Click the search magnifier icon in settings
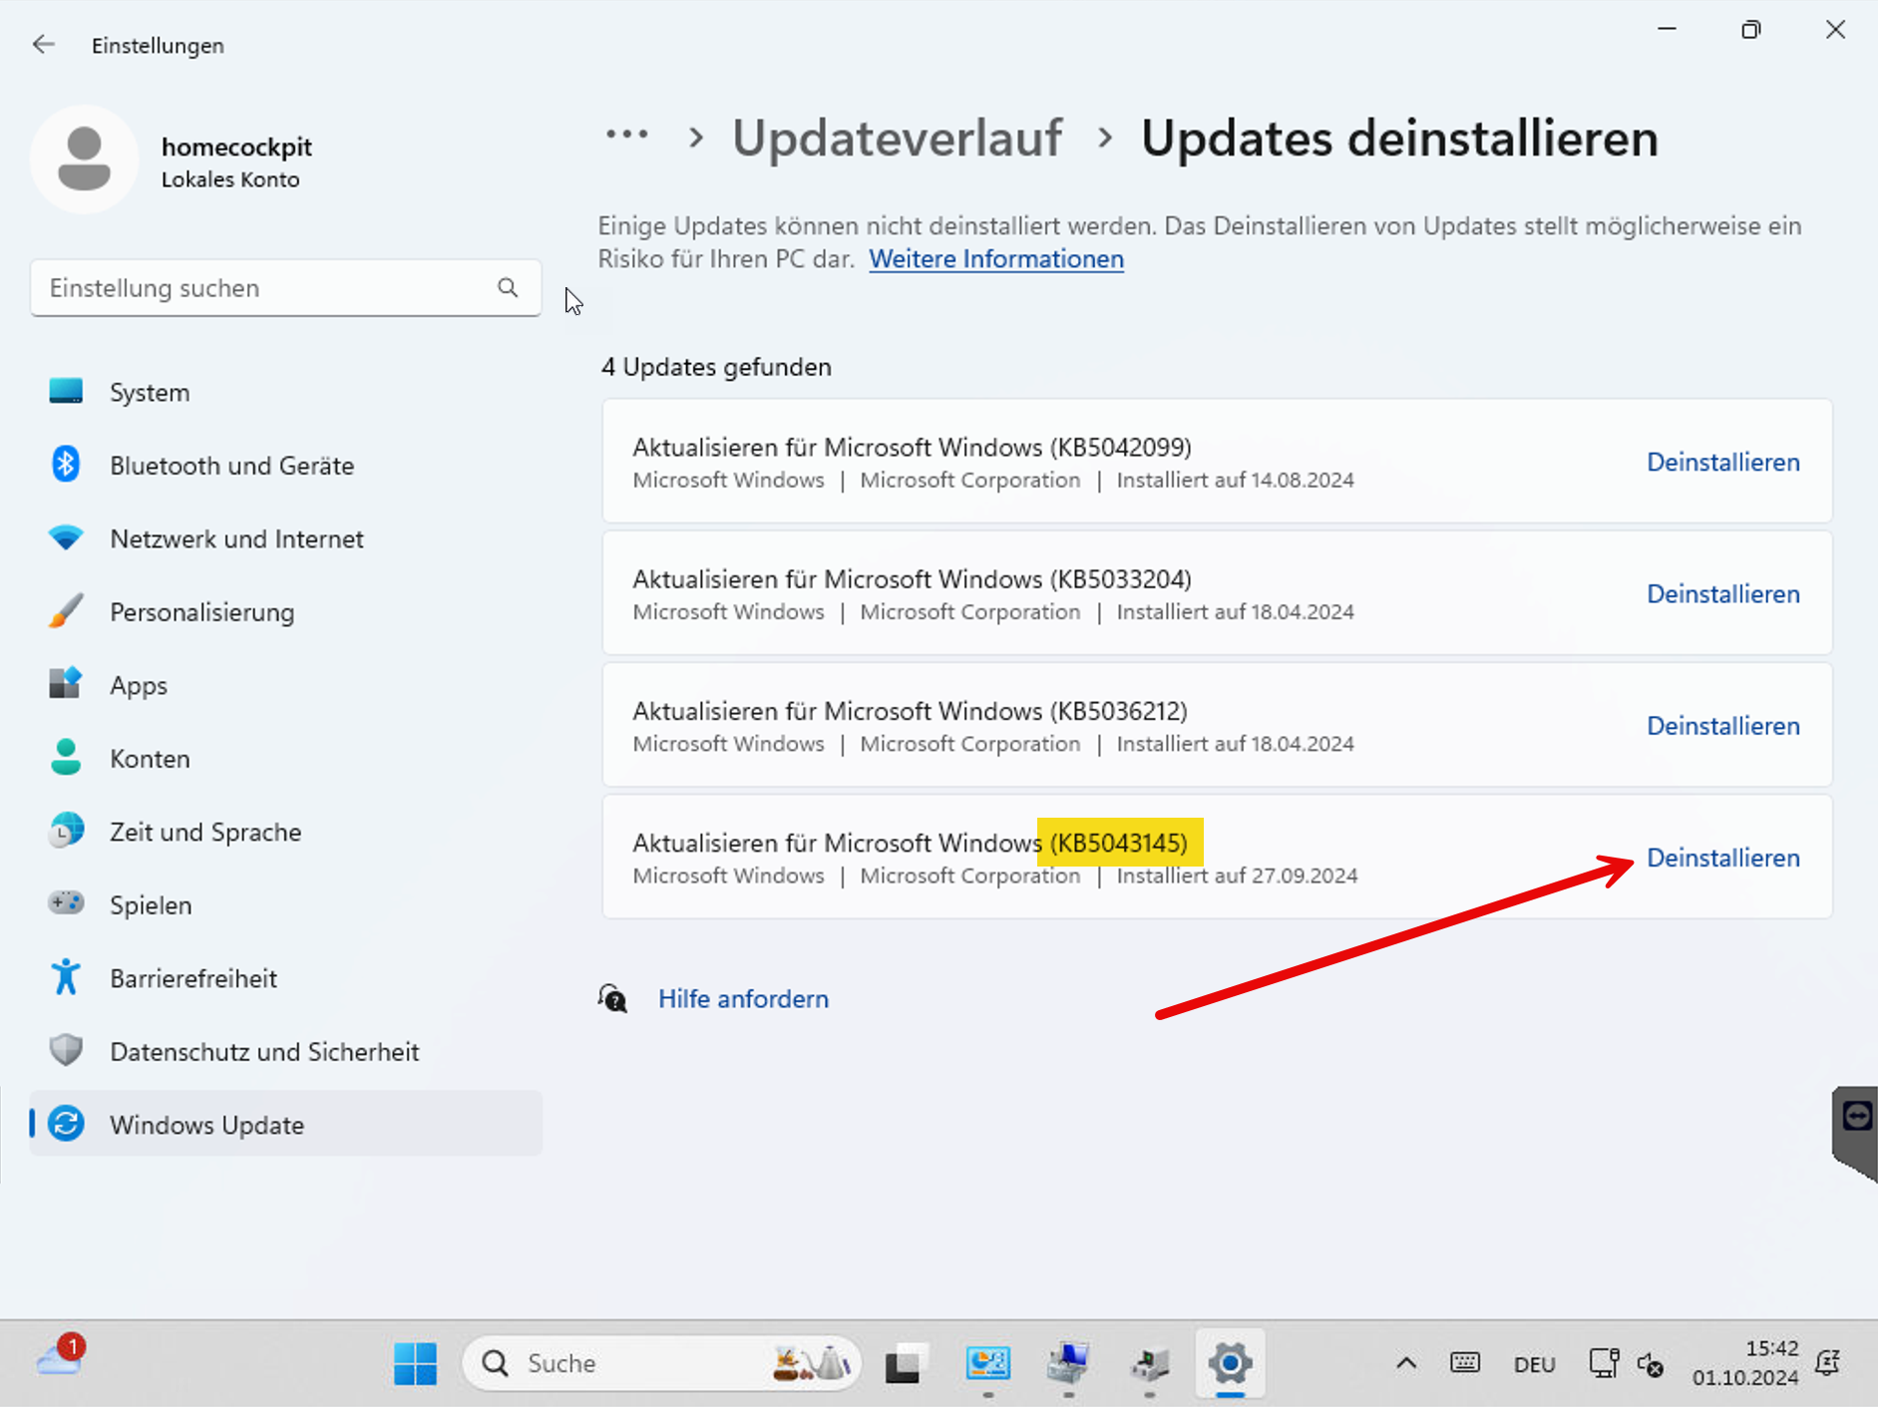This screenshot has height=1407, width=1878. 508,288
